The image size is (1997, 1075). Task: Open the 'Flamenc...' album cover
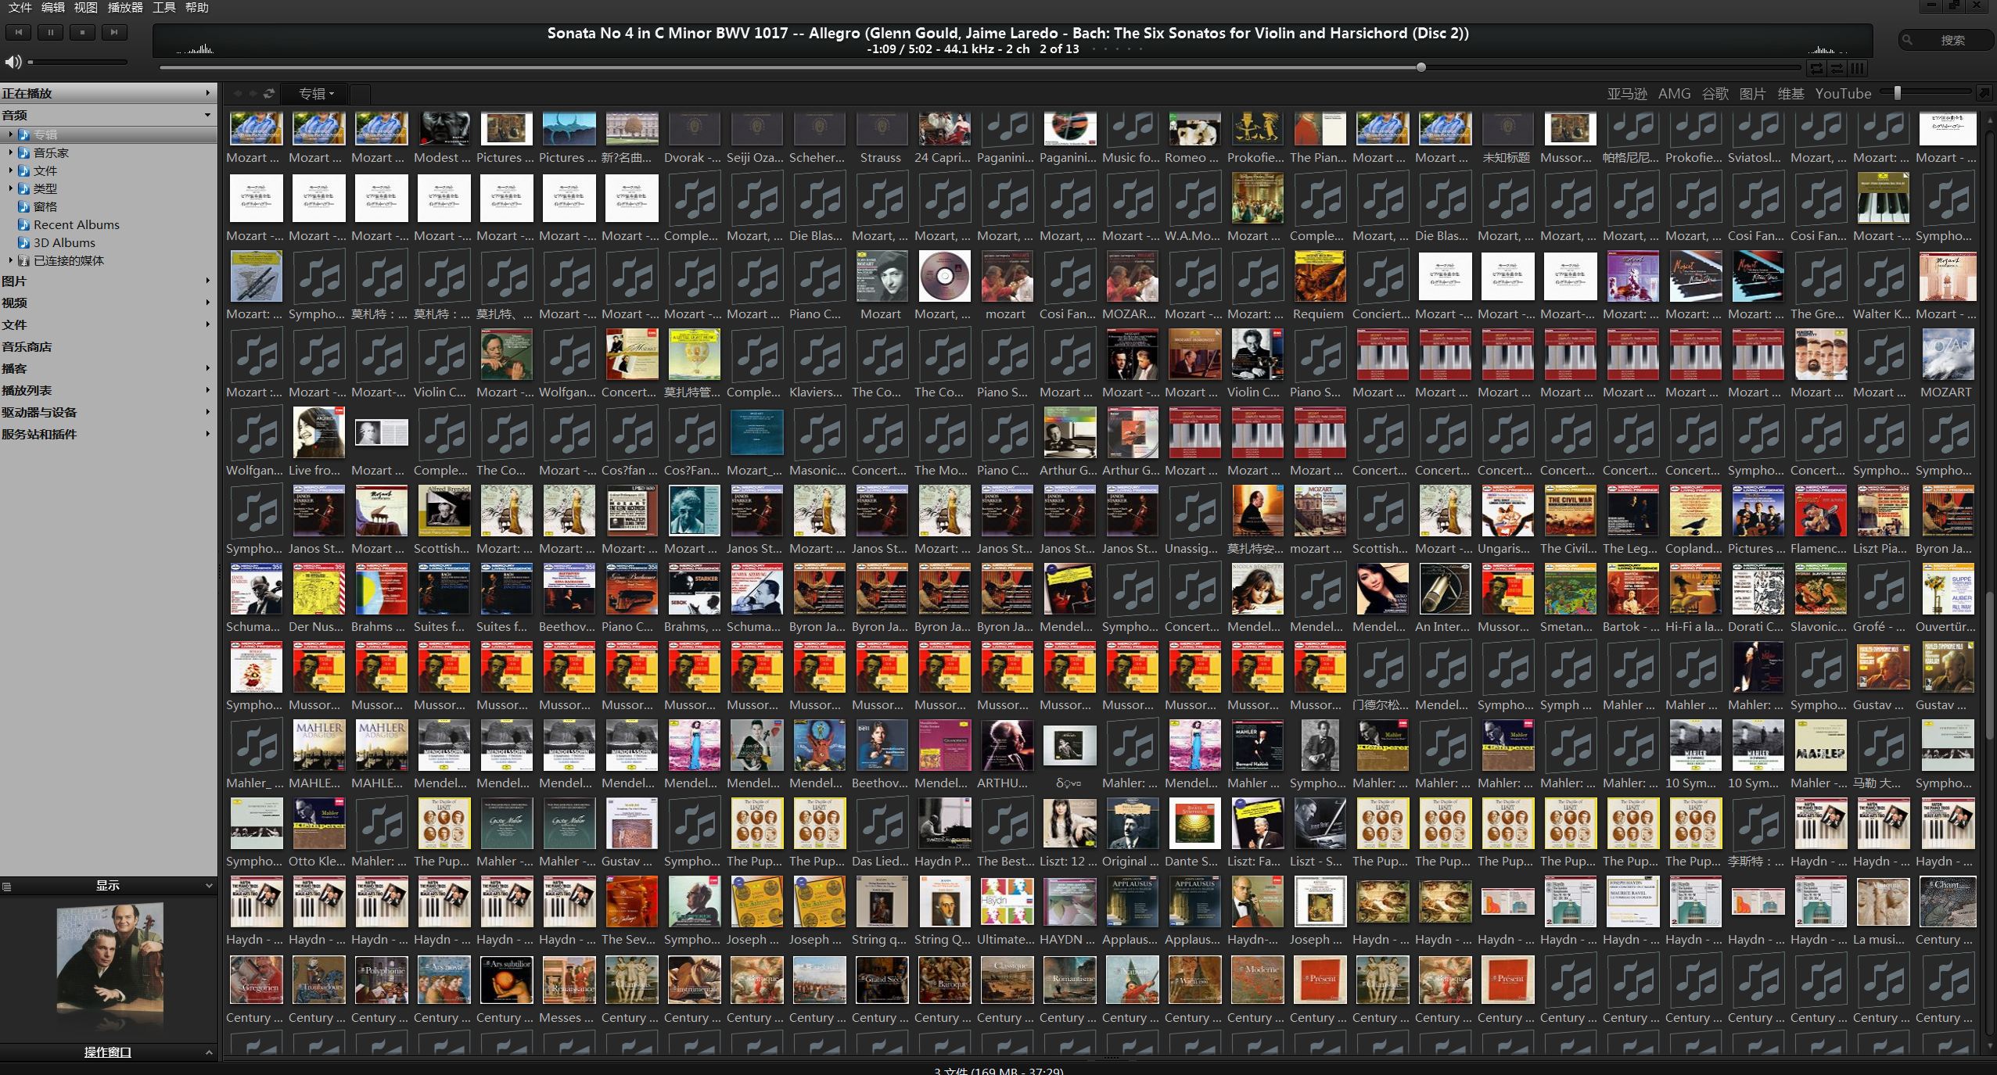tap(1820, 511)
